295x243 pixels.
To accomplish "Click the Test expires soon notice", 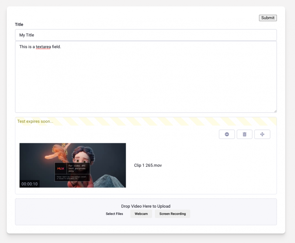I will coord(35,121).
